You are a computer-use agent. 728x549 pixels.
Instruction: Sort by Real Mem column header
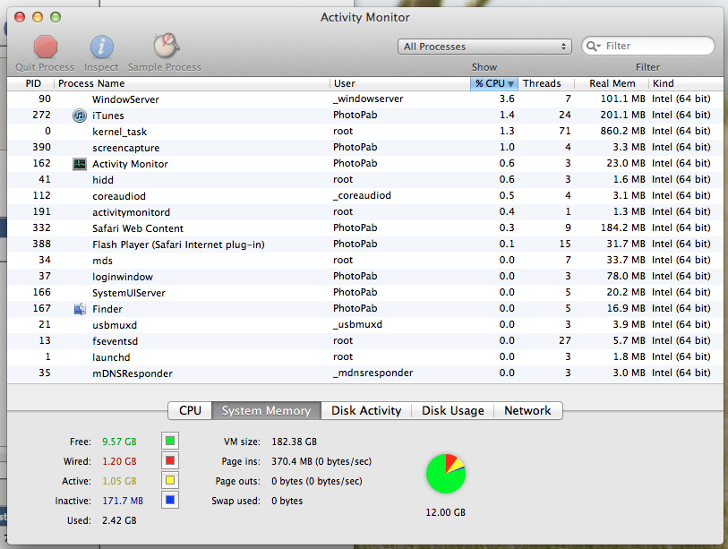coord(612,83)
